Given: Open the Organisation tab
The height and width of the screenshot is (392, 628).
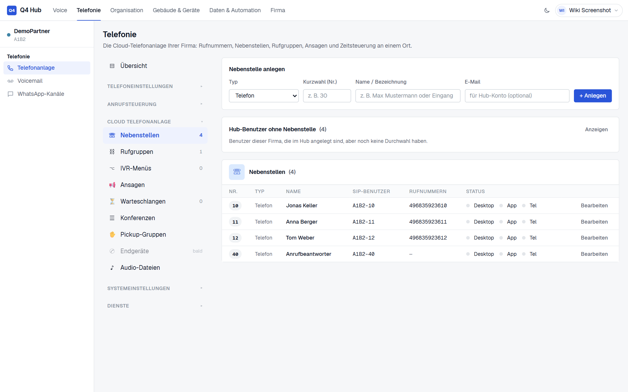Looking at the screenshot, I should point(127,10).
